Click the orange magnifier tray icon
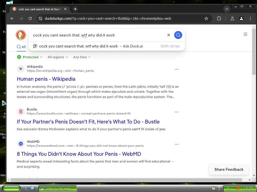Screen dimensions: 257x192 click(x=238, y=188)
